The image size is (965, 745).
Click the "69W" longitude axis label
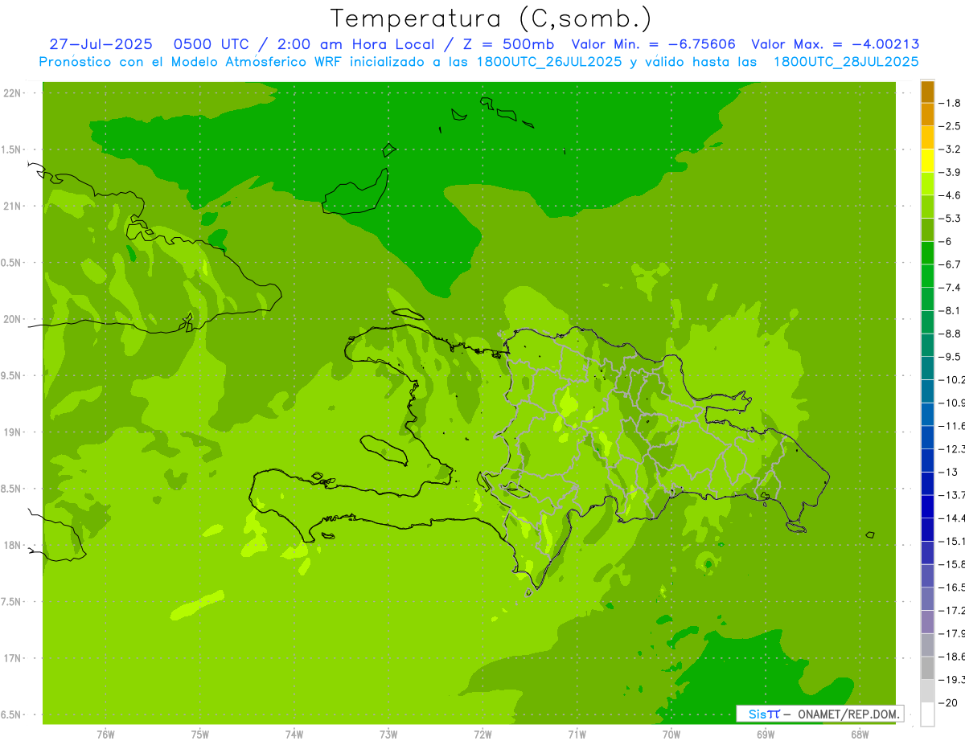coord(766,735)
